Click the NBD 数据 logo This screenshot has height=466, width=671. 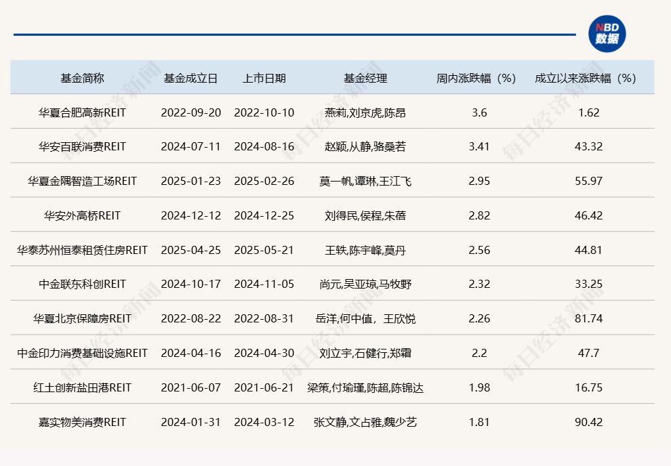607,33
